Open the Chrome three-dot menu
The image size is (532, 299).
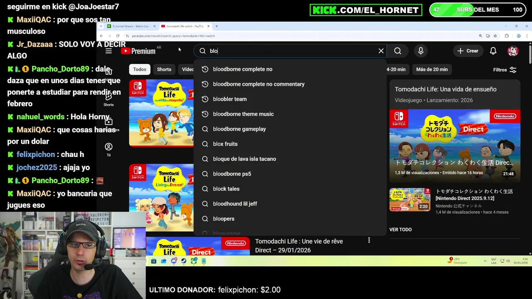tap(527, 36)
